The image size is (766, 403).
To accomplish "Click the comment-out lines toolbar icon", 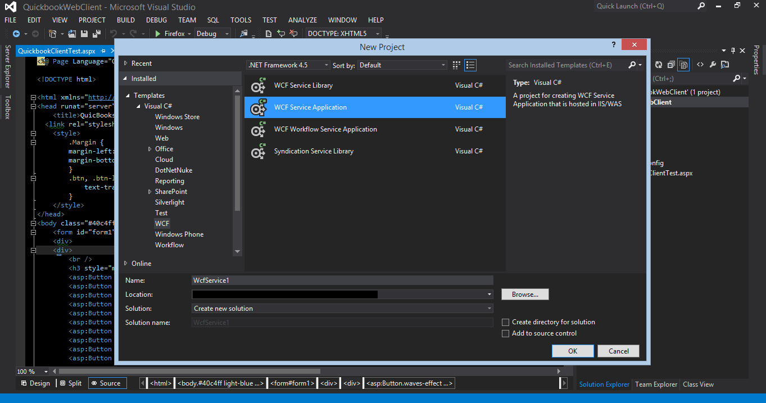I will [x=281, y=34].
